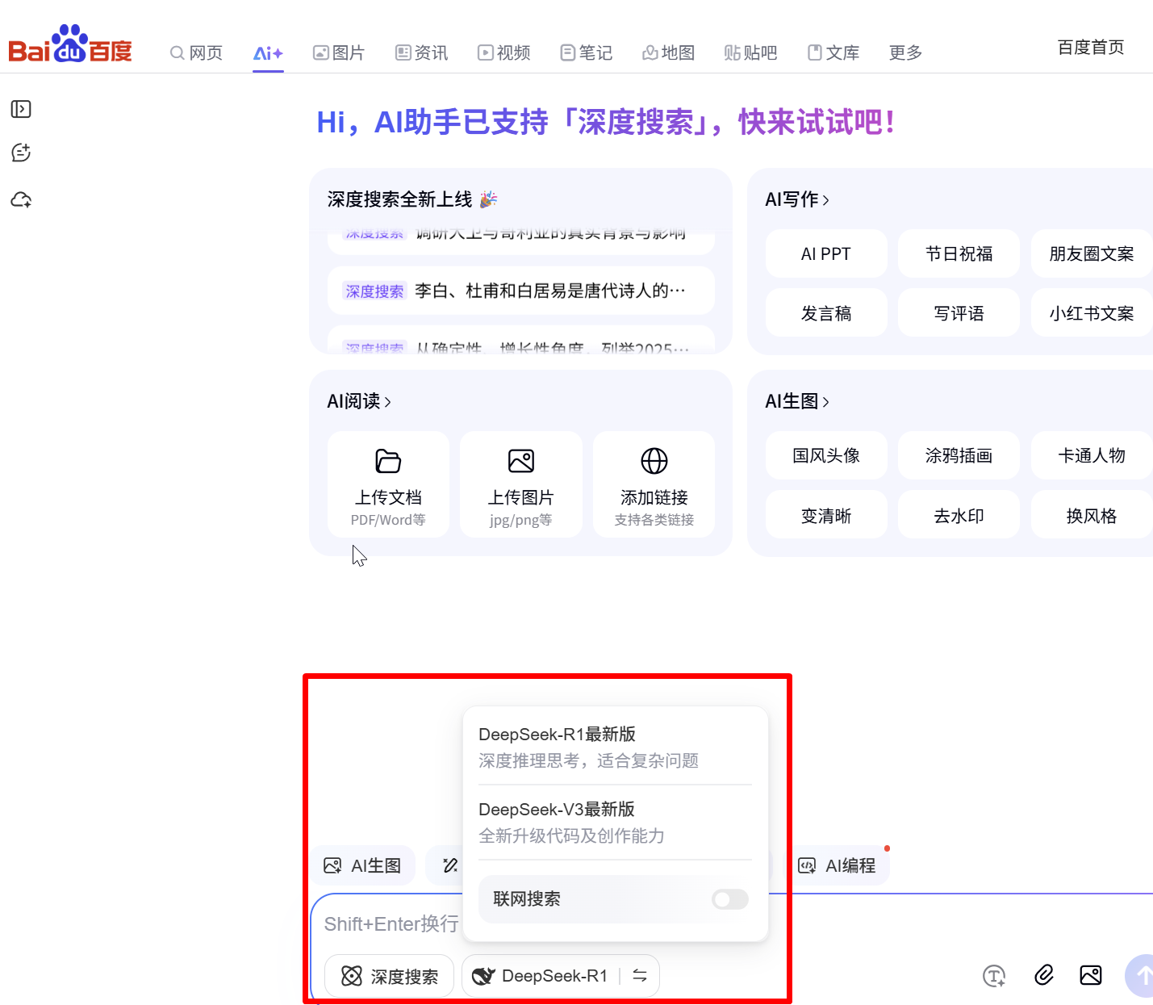The height and width of the screenshot is (1005, 1153).
Task: Open the 更多 menu in top navigation
Action: coord(905,52)
